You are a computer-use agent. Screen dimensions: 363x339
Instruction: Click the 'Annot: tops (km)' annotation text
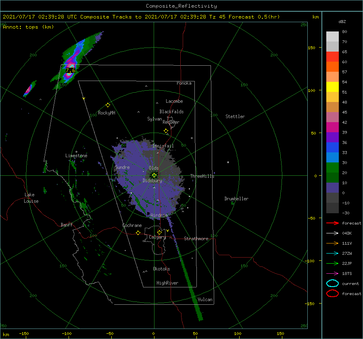[28, 27]
